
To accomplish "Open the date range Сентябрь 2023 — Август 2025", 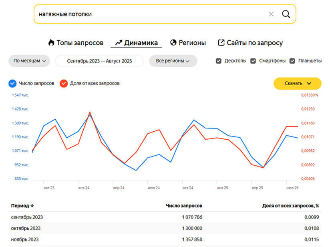I will [x=99, y=61].
